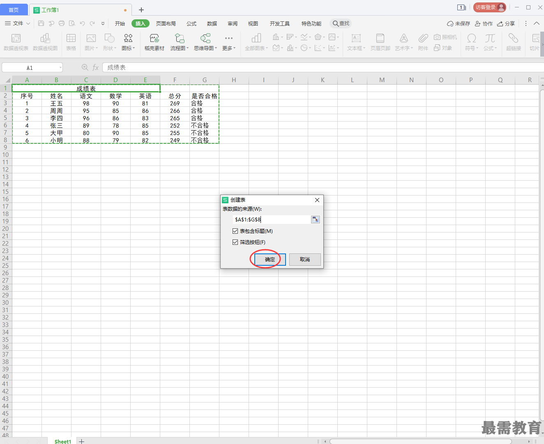The width and height of the screenshot is (544, 444).
Task: Open the 开发工具 ribbon tab
Action: (x=280, y=23)
